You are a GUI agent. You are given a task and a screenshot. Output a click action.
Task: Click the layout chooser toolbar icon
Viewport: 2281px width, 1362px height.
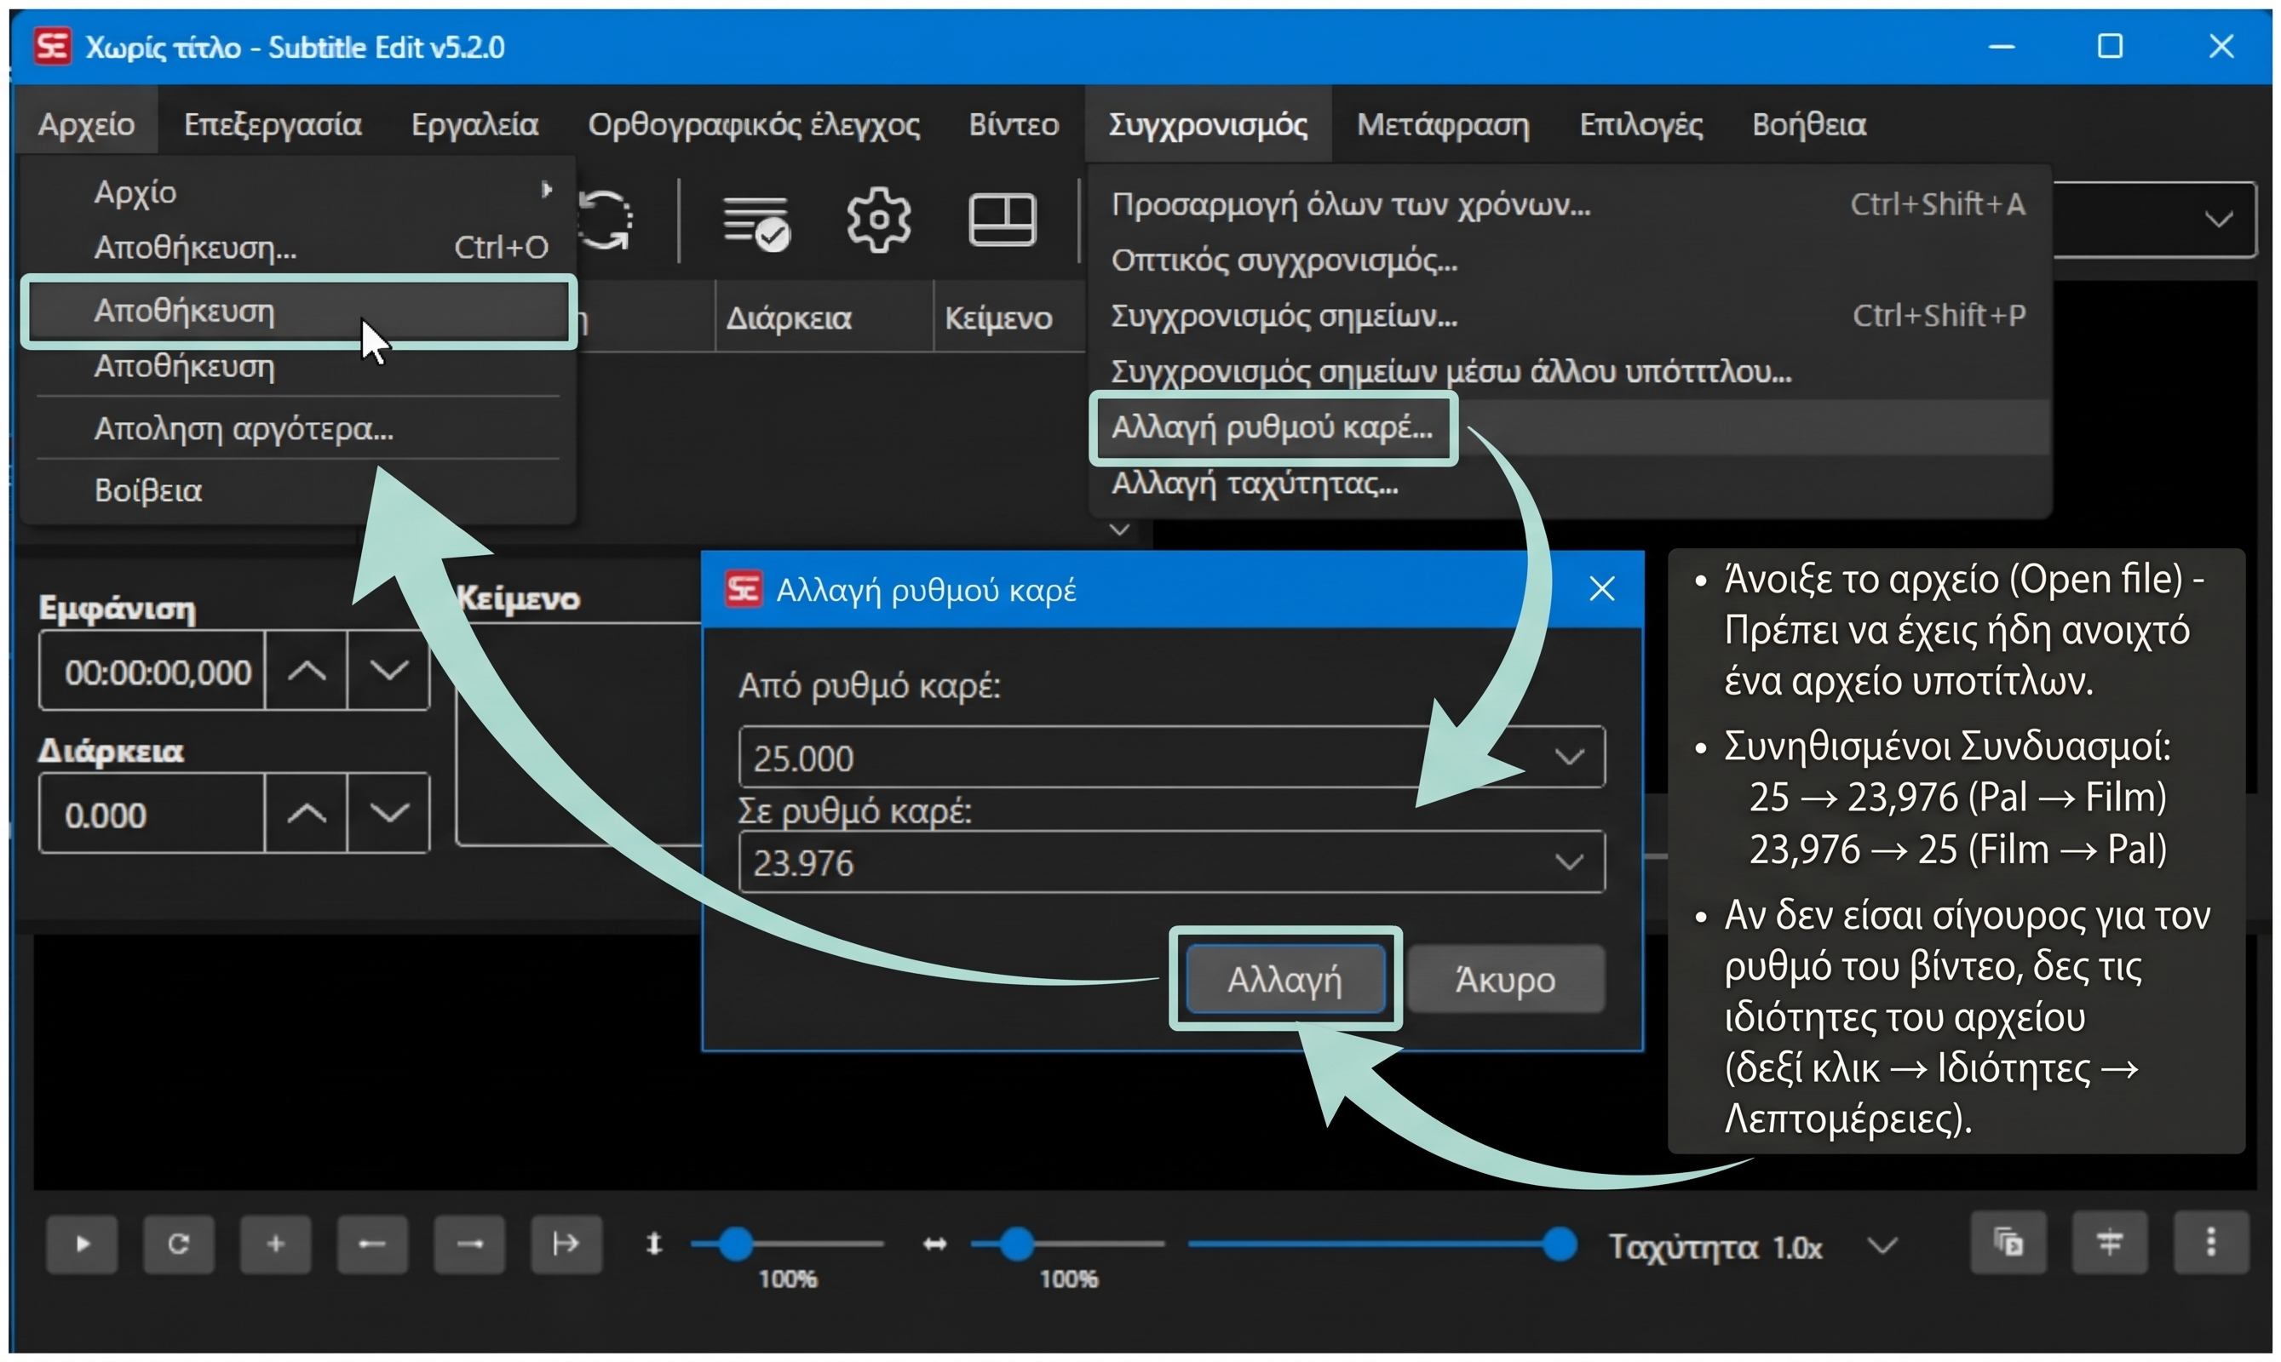click(x=1003, y=220)
